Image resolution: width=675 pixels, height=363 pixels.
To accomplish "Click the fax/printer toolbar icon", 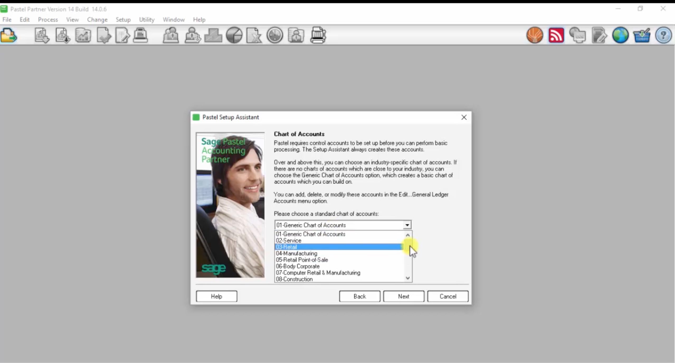I will 318,35.
